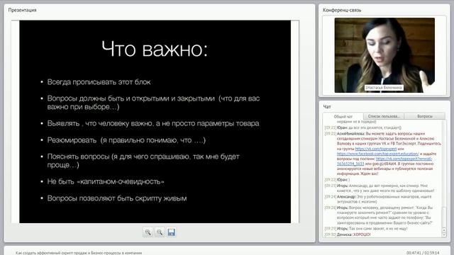Click Александр's chat message at 09:24
The image size is (454, 255).
pyautogui.click(x=378, y=199)
